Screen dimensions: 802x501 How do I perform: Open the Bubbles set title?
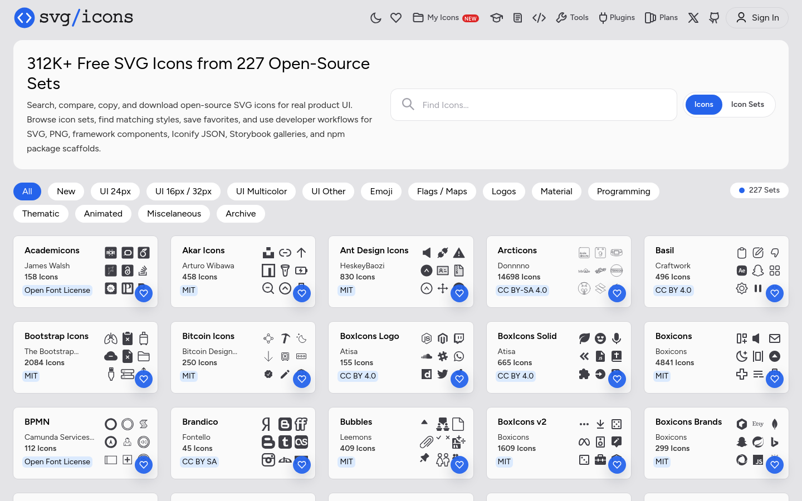coord(356,422)
